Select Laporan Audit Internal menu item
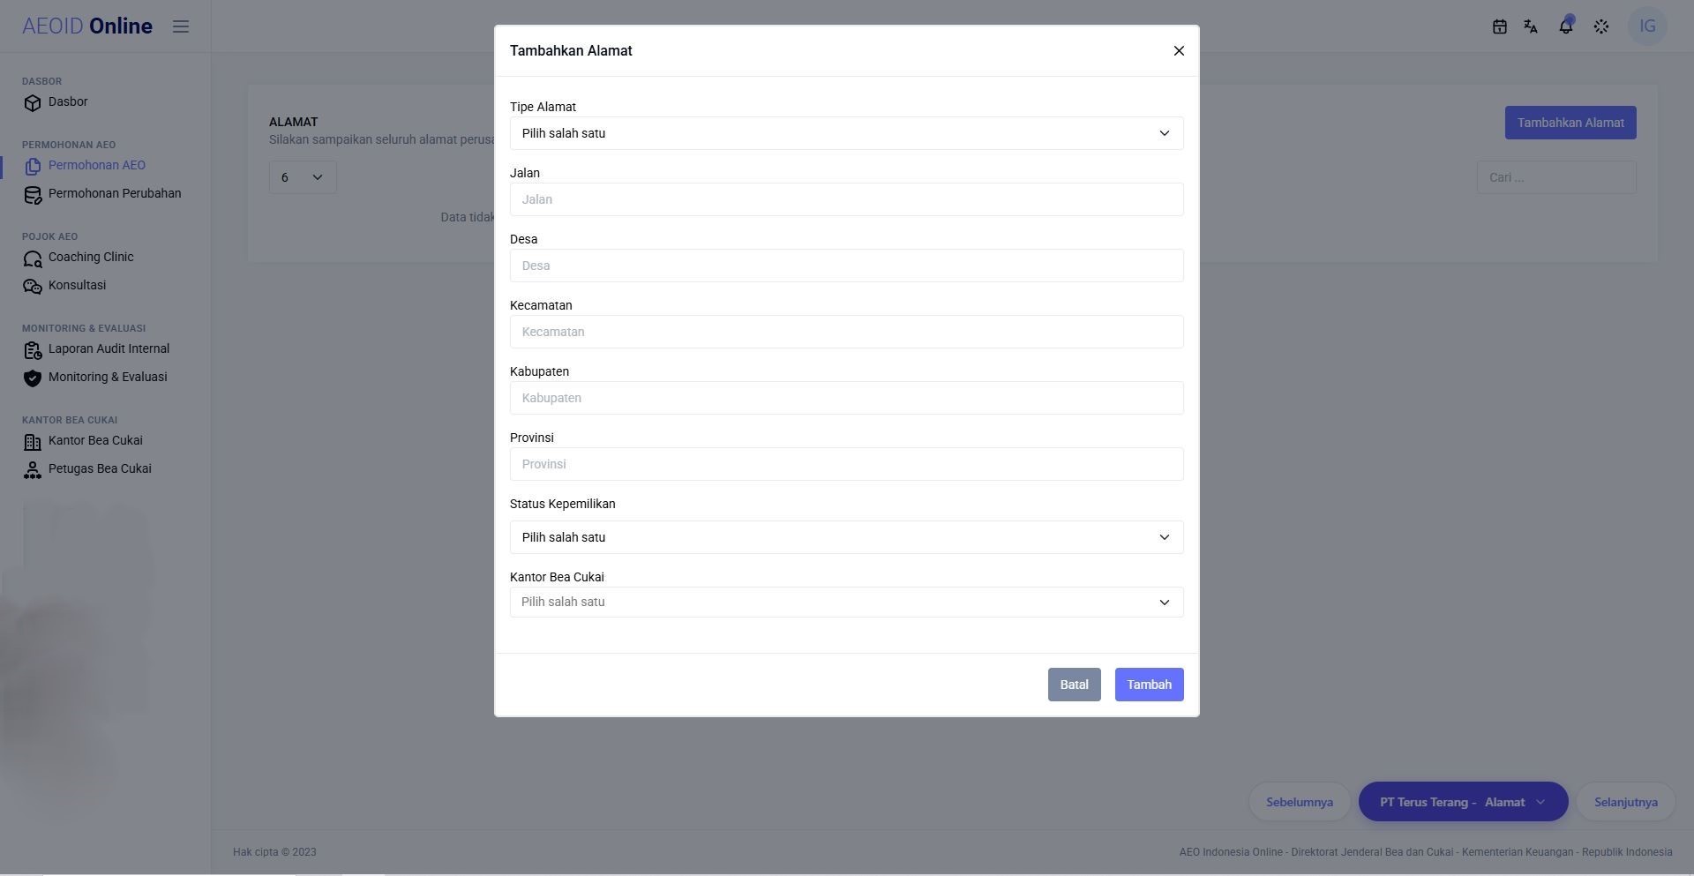This screenshot has height=876, width=1694. 109,348
